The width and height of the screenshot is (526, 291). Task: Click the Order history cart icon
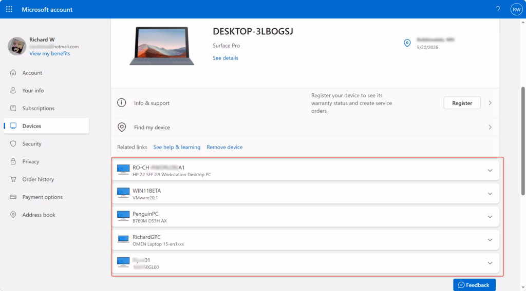click(x=13, y=179)
